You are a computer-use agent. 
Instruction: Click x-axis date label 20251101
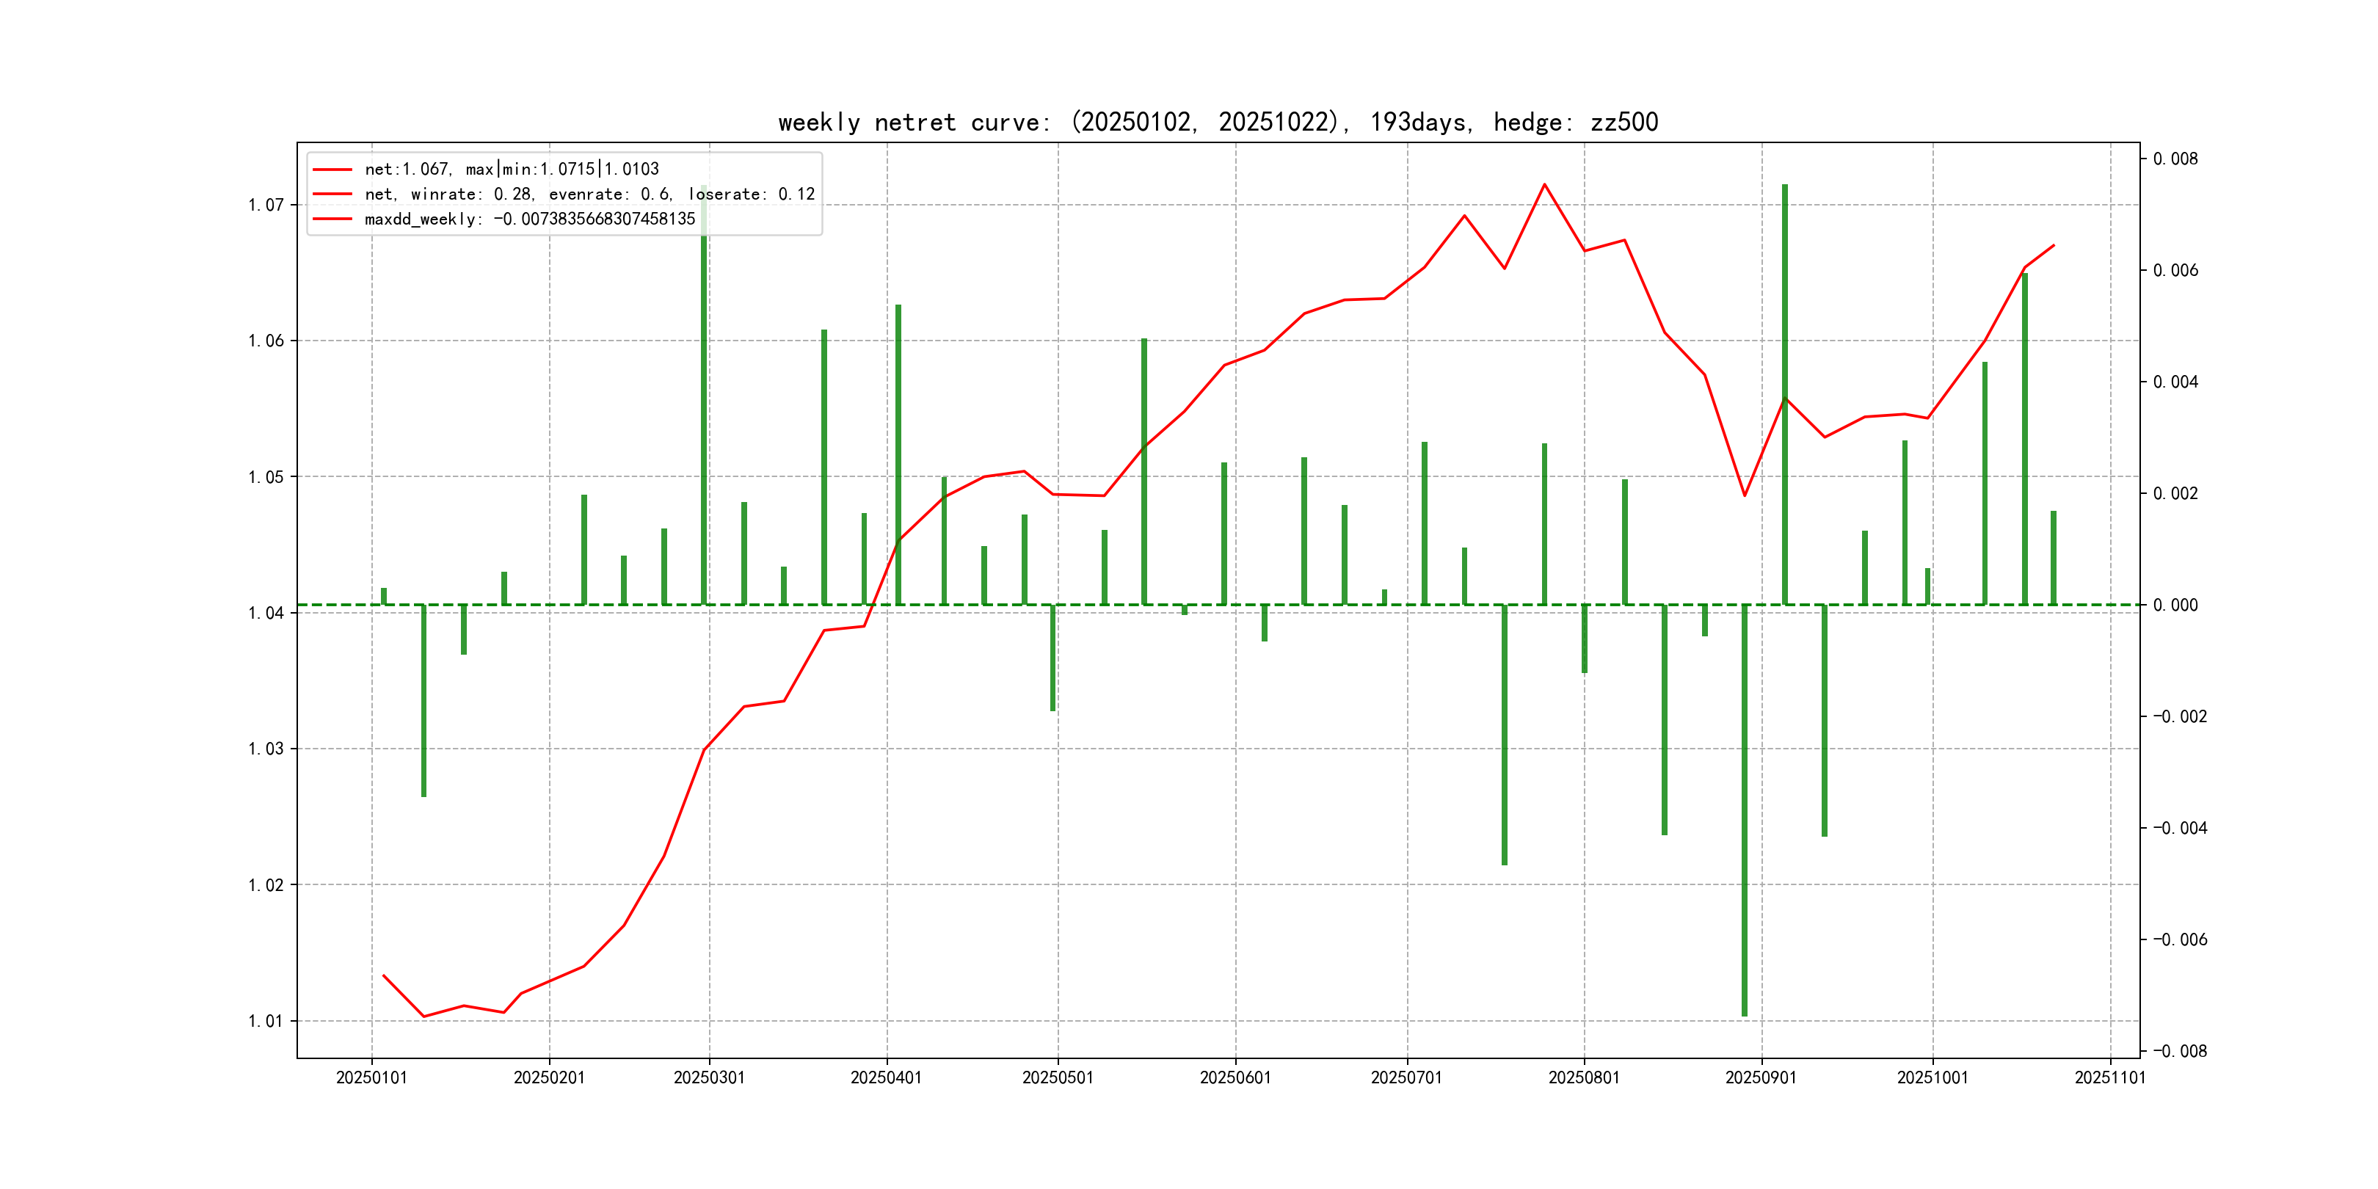[x=2109, y=1077]
